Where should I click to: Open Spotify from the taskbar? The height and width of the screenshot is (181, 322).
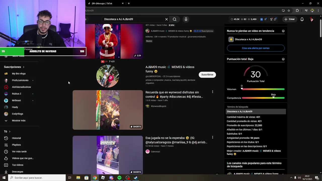coord(119,178)
